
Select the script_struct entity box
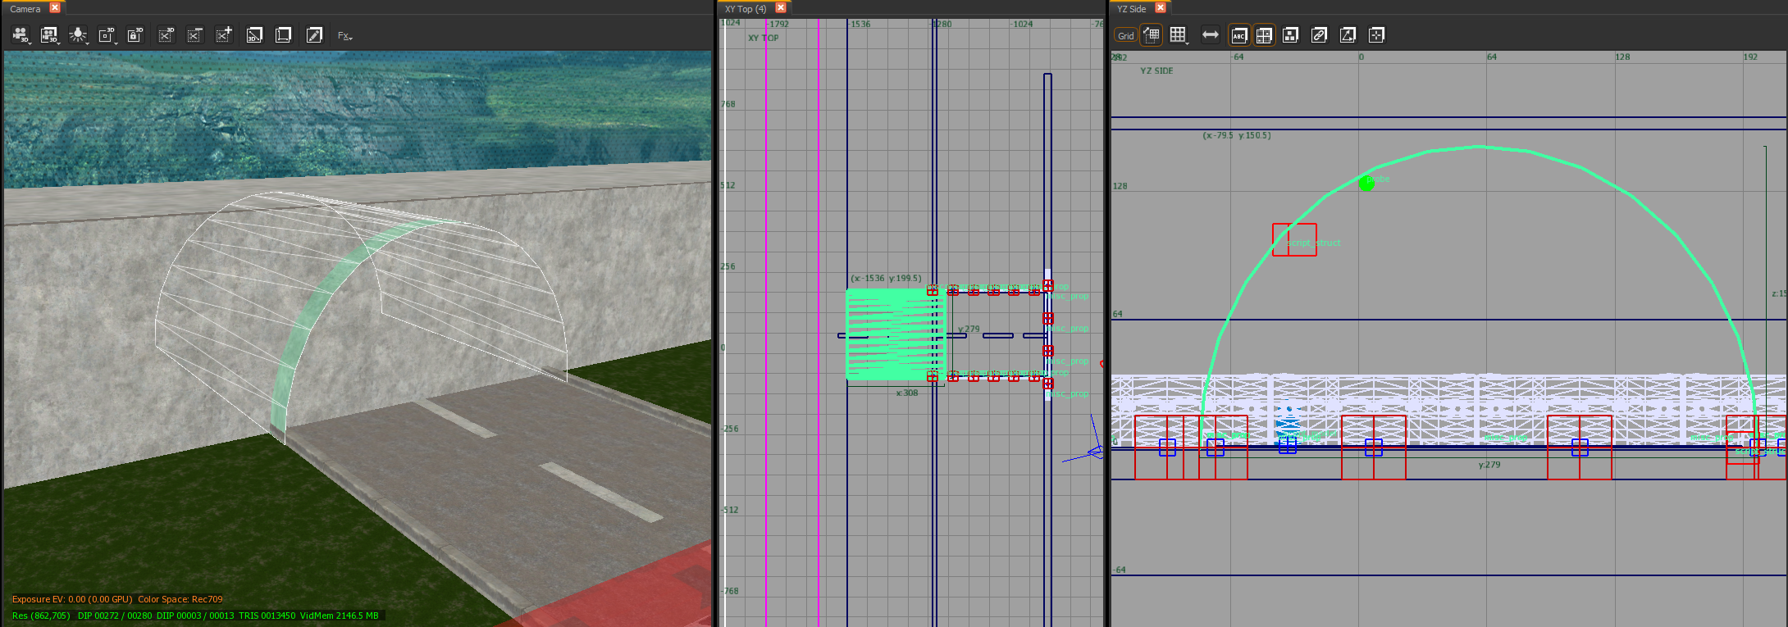click(1294, 240)
